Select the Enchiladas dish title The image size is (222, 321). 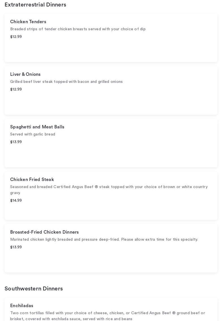click(21, 306)
